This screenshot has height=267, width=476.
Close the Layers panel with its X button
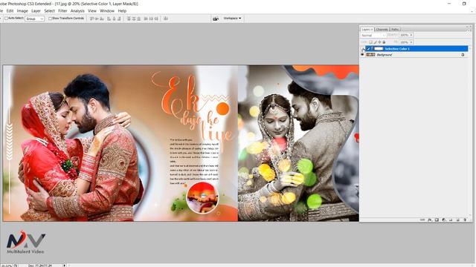tap(471, 27)
